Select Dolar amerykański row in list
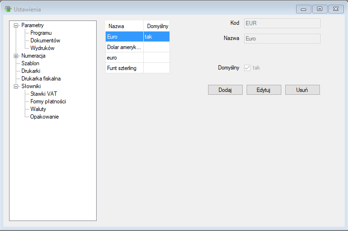Image resolution: width=348 pixels, height=231 pixels. (x=124, y=47)
